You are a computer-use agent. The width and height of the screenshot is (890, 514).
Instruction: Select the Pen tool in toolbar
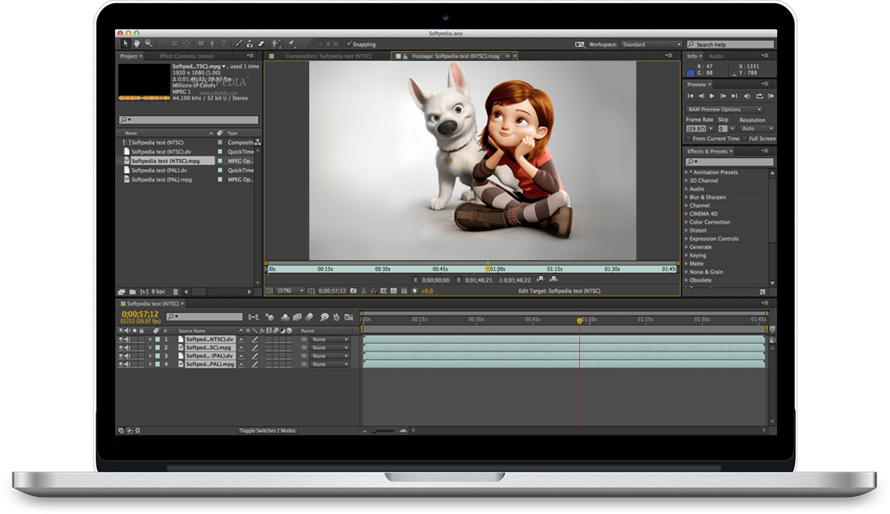click(213, 44)
